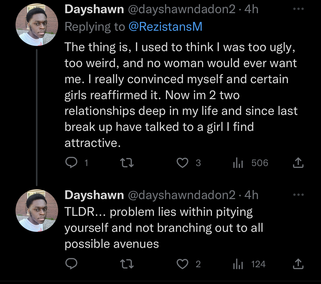Image resolution: width=321 pixels, height=284 pixels.
Task: View Dayshawn's avatar on TLDR tweet
Action: point(37,211)
